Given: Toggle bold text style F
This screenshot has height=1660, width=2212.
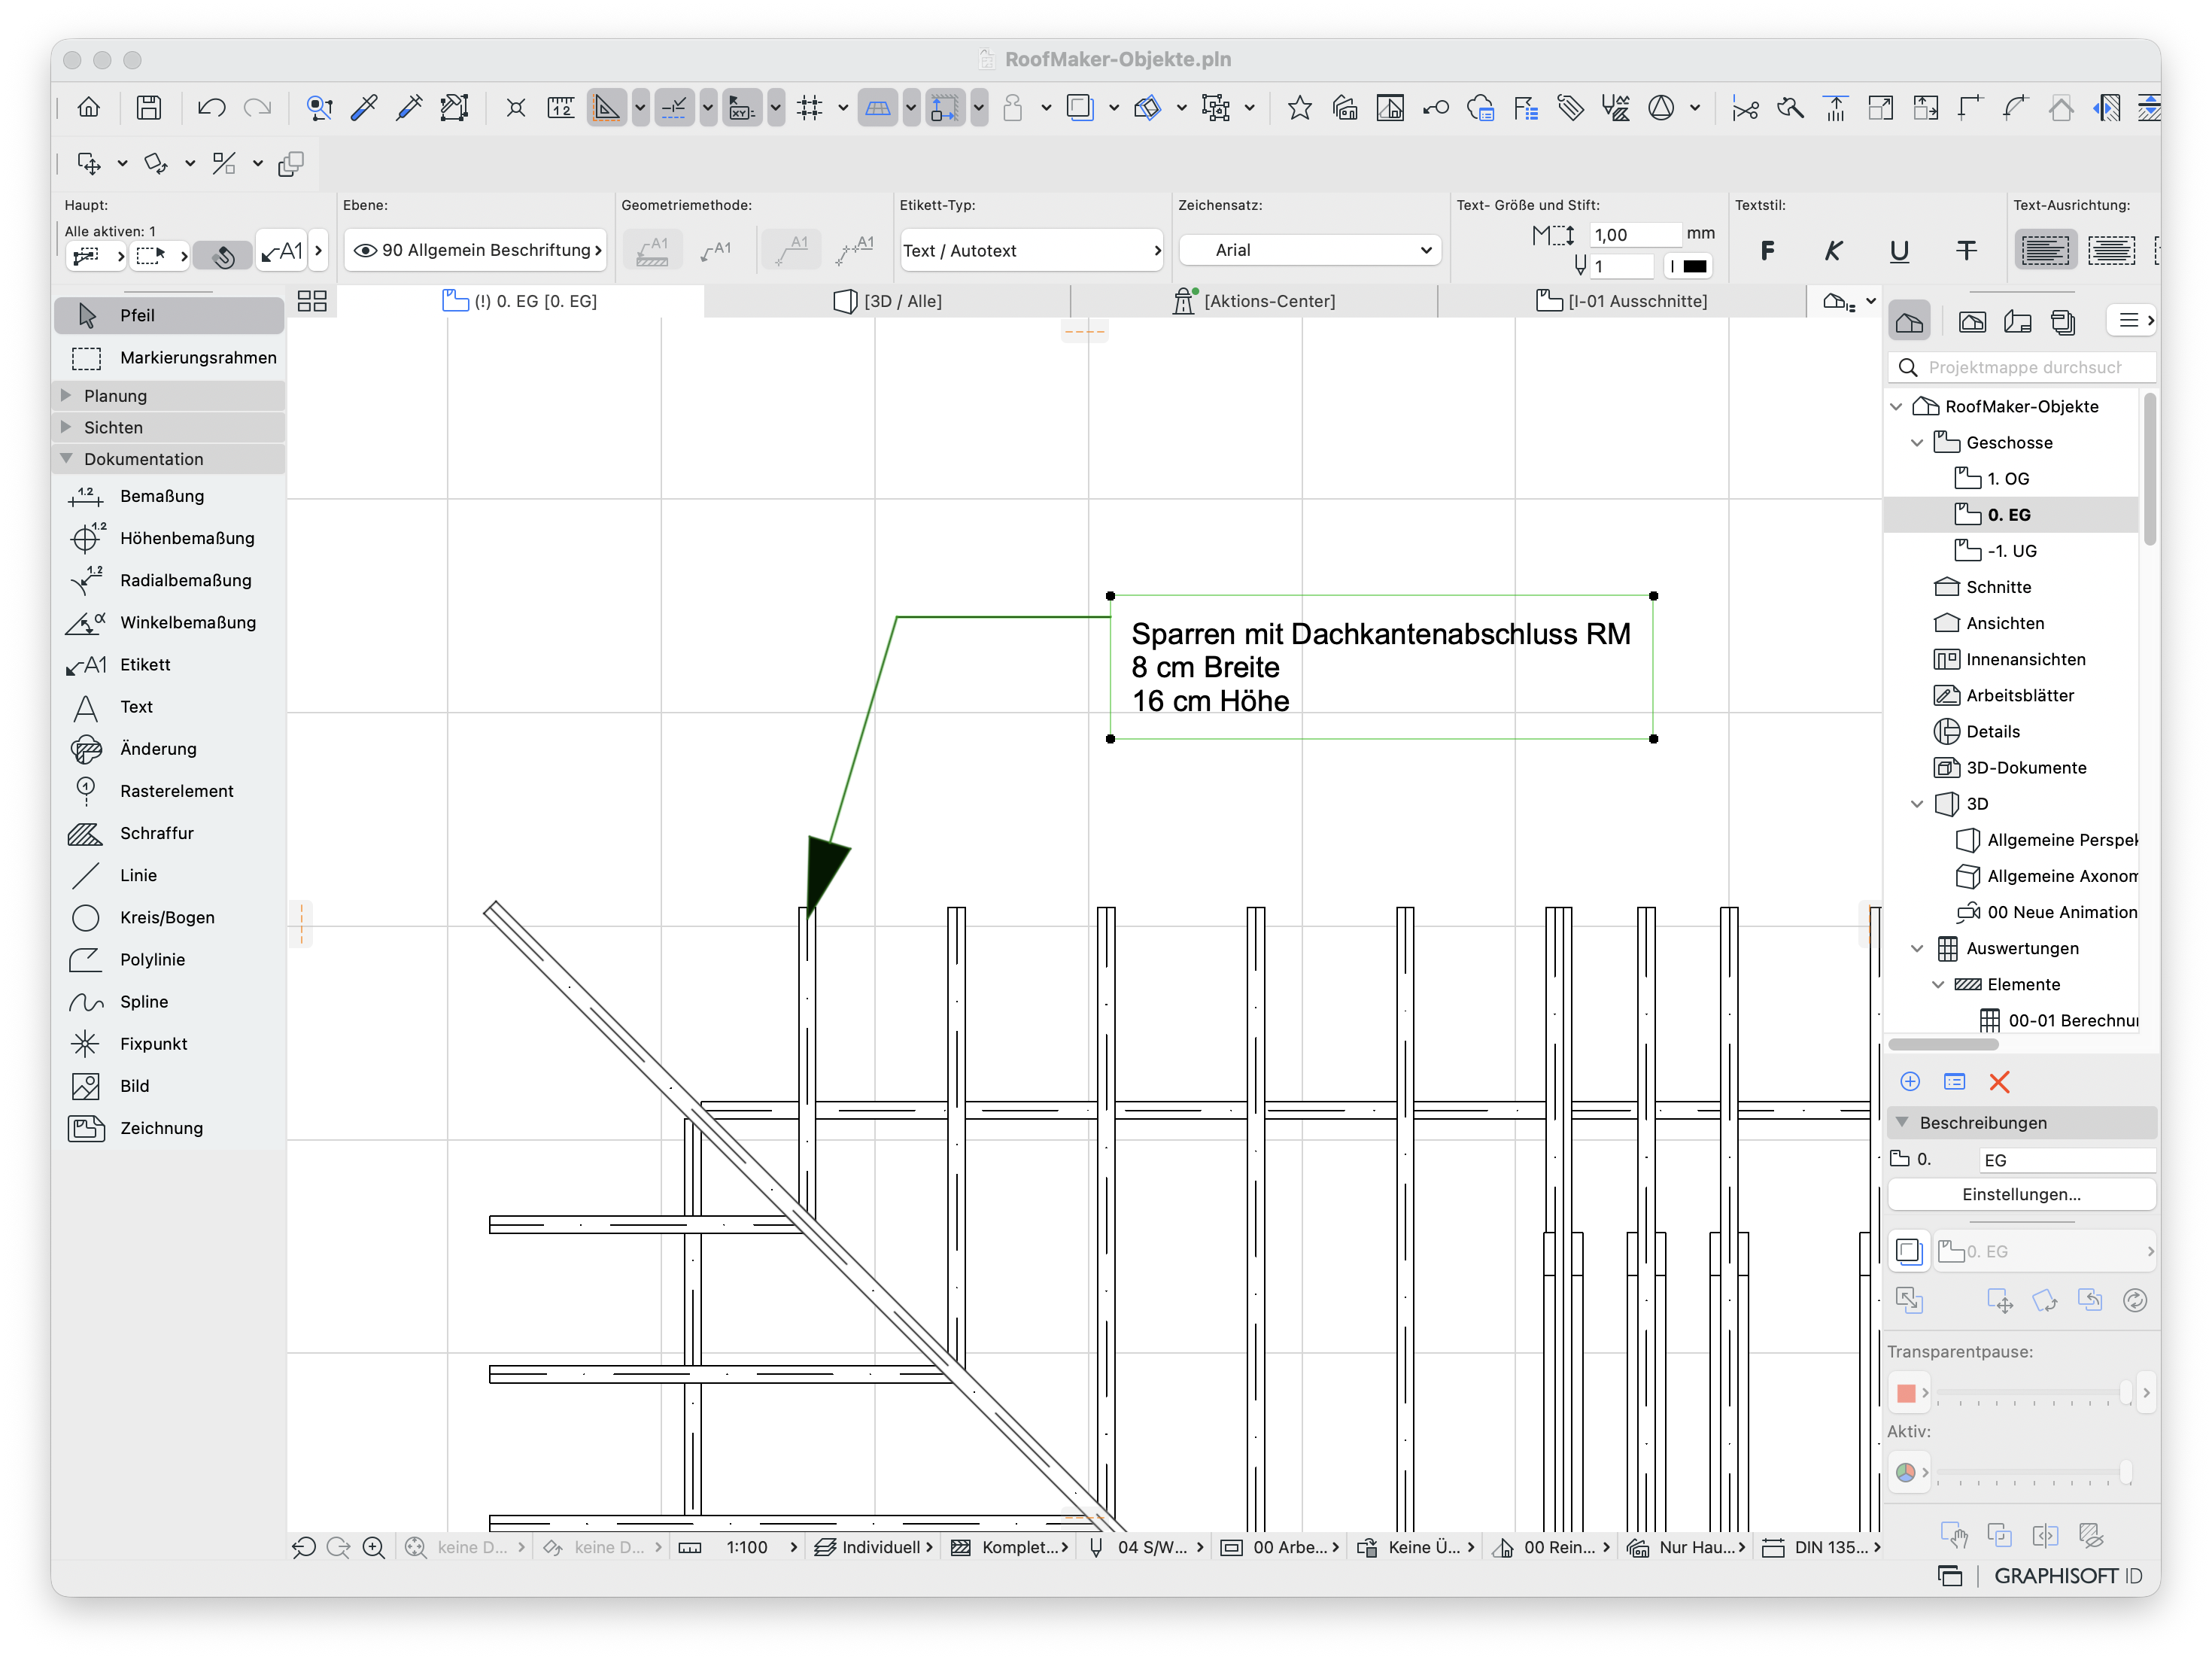Looking at the screenshot, I should pos(1767,250).
